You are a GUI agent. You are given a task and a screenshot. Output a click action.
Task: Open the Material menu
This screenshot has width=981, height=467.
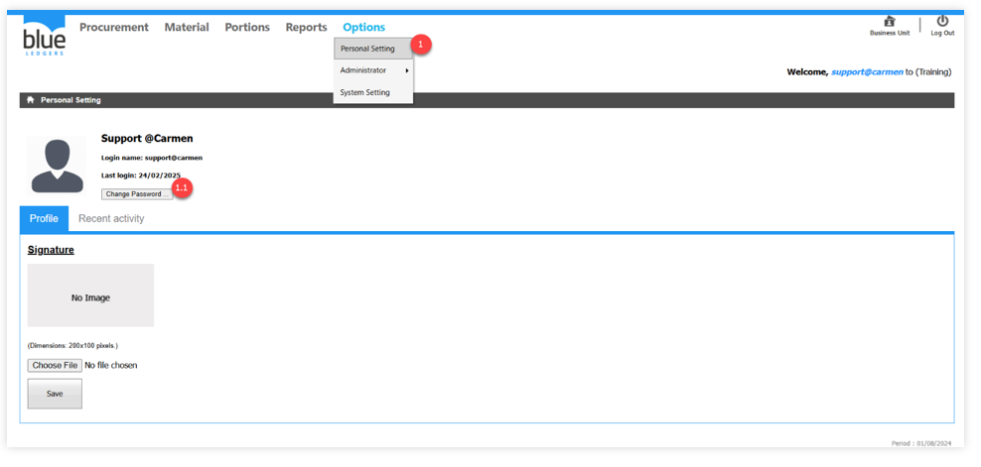(187, 28)
